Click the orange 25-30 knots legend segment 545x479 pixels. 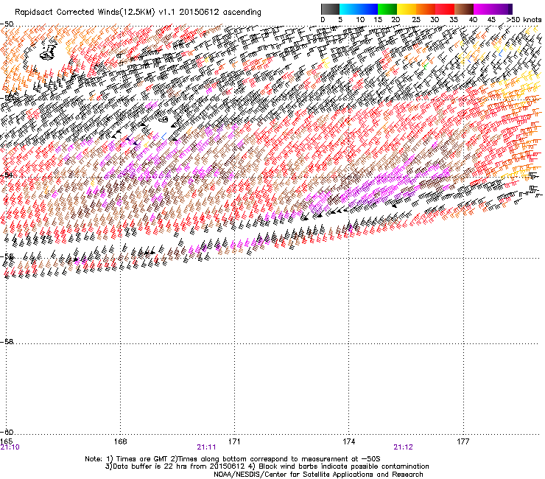[x=426, y=9]
